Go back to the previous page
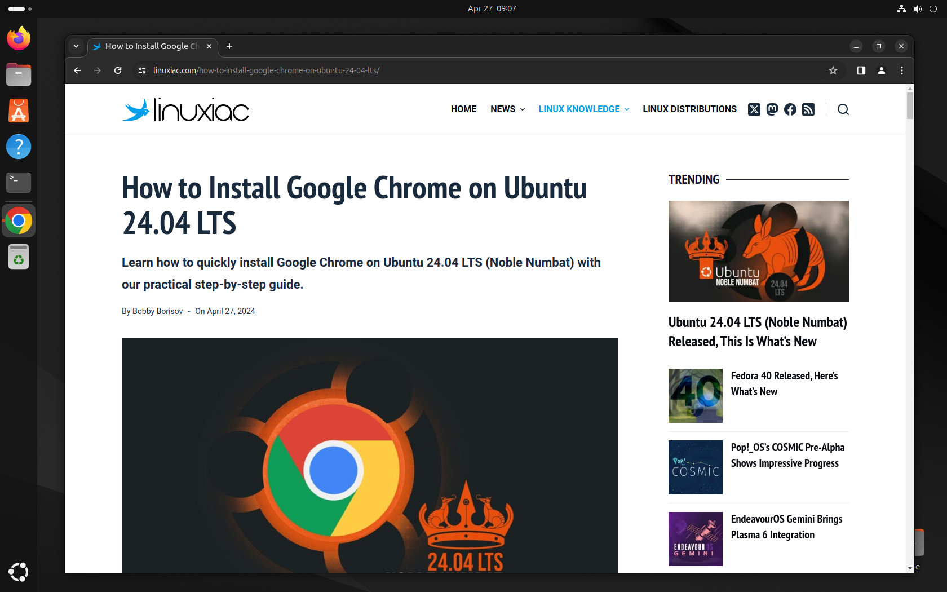 coord(77,70)
